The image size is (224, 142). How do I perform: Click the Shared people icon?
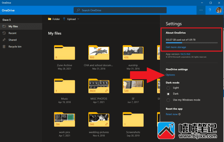(4, 40)
